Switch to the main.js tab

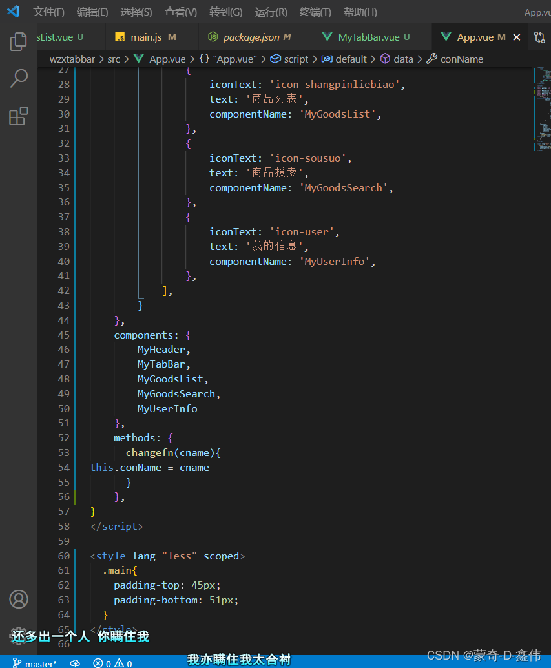click(x=145, y=37)
